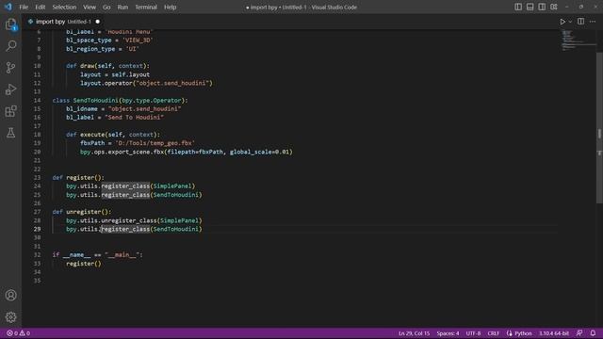Open the Source Control view

coord(10,68)
